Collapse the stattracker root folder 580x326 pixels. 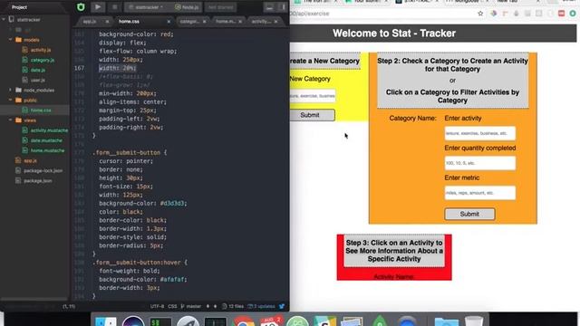(4, 19)
